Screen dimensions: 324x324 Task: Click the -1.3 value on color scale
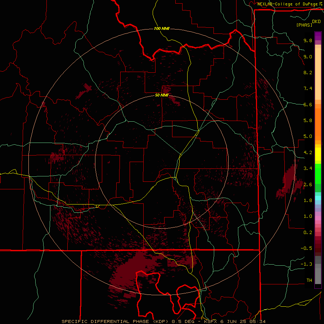pyautogui.click(x=306, y=264)
